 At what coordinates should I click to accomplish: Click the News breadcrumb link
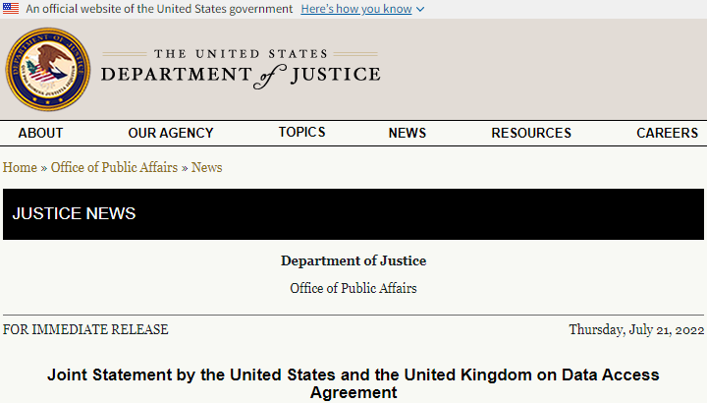pos(207,167)
